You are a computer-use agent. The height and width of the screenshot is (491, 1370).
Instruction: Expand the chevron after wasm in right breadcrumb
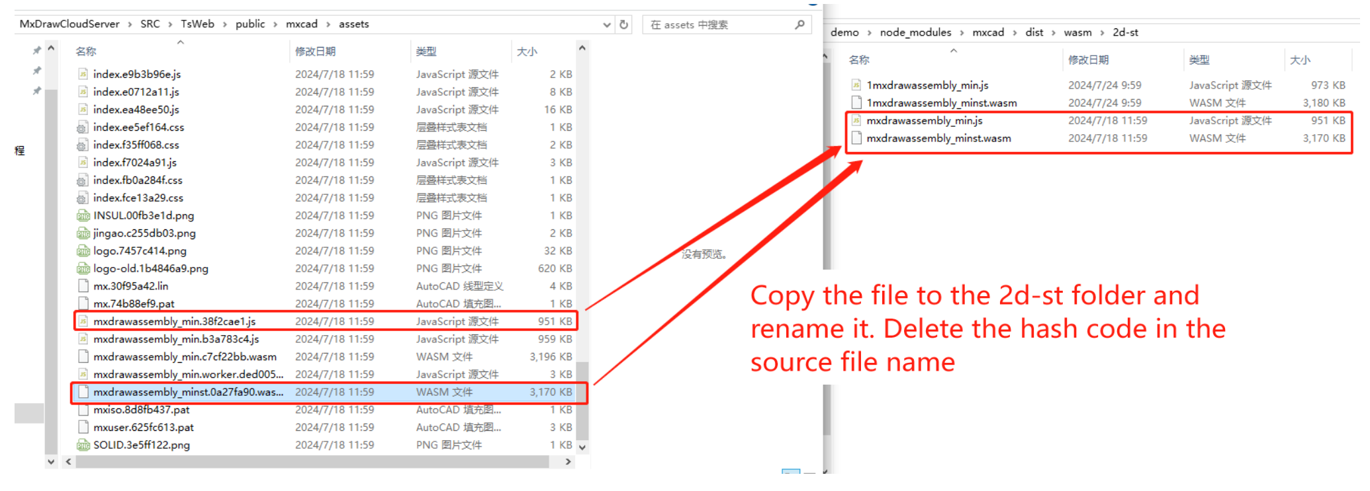1102,32
